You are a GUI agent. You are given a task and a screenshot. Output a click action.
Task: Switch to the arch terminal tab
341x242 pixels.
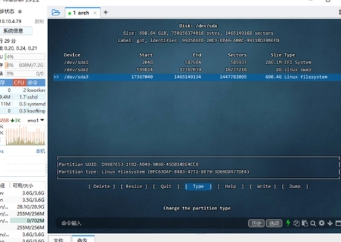[81, 13]
